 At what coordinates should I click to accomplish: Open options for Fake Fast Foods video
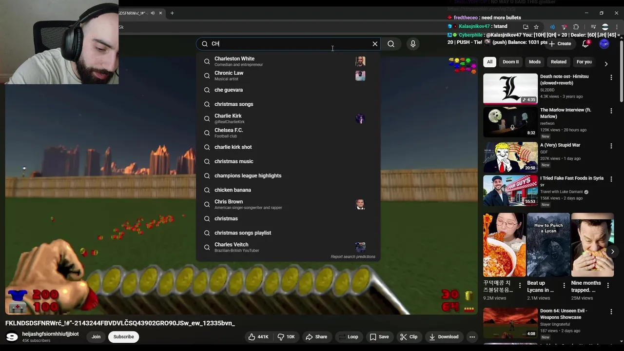(x=611, y=179)
